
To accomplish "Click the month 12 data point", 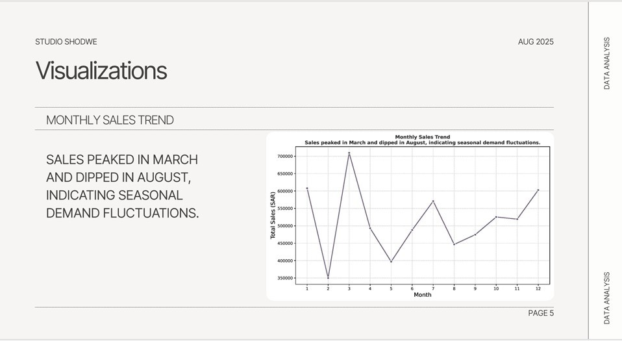I will click(538, 190).
